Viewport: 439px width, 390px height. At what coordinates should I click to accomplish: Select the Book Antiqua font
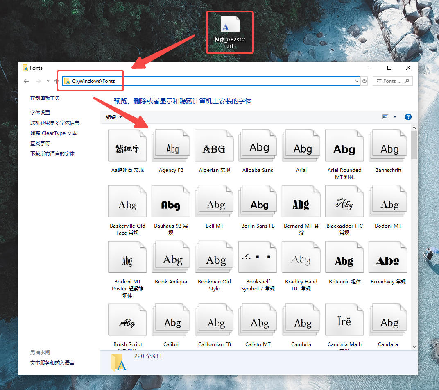point(171,263)
